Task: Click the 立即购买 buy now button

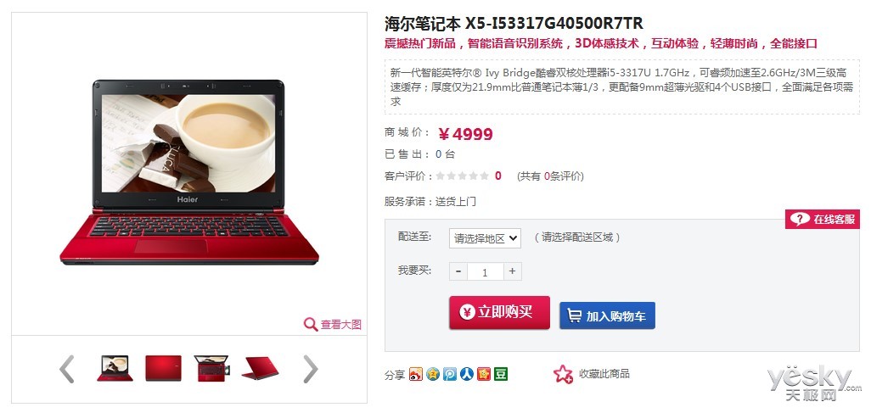Action: 499,313
